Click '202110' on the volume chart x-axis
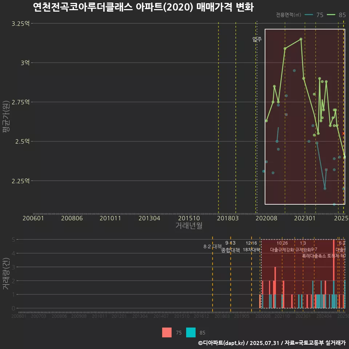Image resolution: width=349 pixels, height=349 pixels. [x=282, y=316]
